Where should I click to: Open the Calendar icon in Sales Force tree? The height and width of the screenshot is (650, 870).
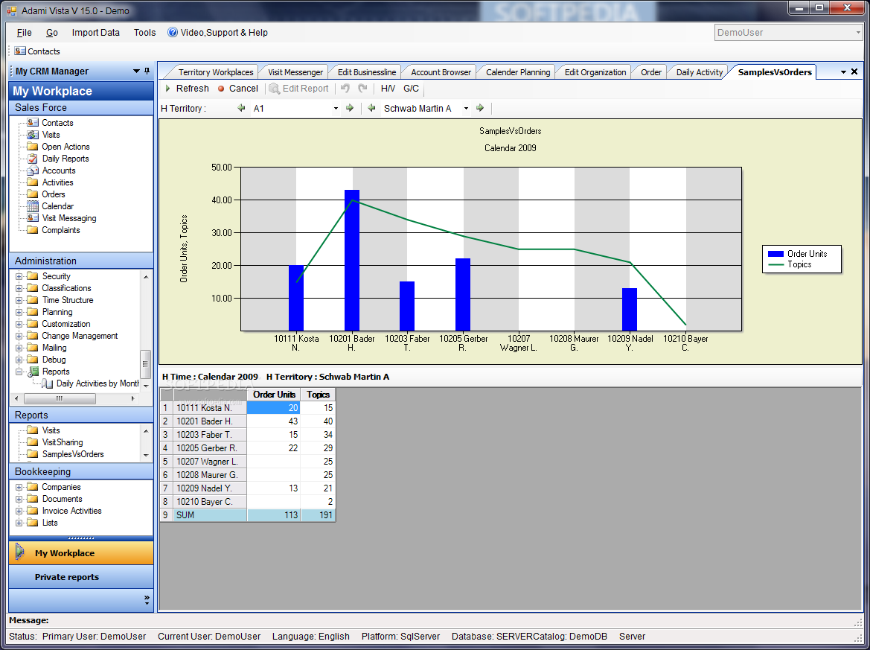(33, 206)
